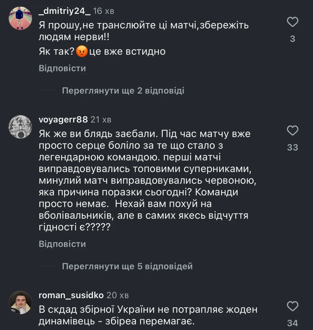Go to roman_susidko's profile via username

click(71, 295)
